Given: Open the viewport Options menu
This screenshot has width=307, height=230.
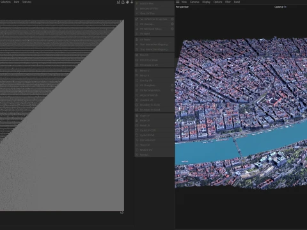Looking at the screenshot, I should click(x=217, y=2).
